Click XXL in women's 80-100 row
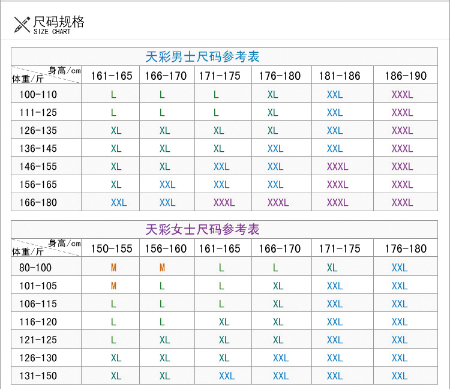The height and width of the screenshot is (390, 450). 400,268
